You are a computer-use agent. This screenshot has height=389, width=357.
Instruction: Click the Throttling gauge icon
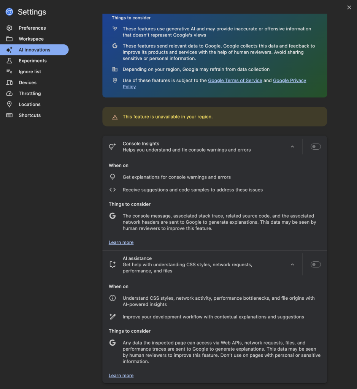click(10, 93)
